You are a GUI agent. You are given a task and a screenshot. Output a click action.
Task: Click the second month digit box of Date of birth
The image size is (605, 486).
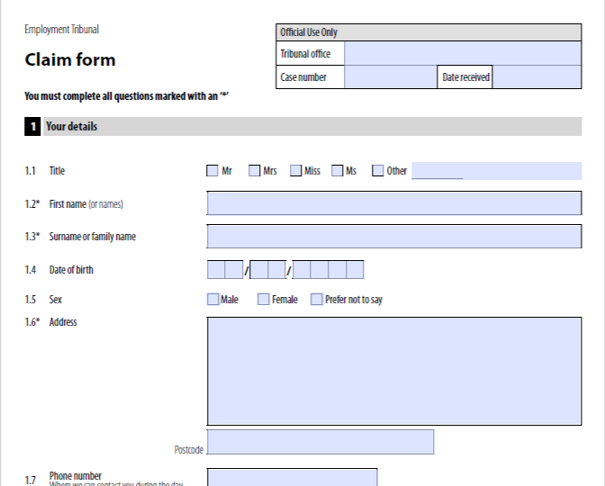[276, 270]
